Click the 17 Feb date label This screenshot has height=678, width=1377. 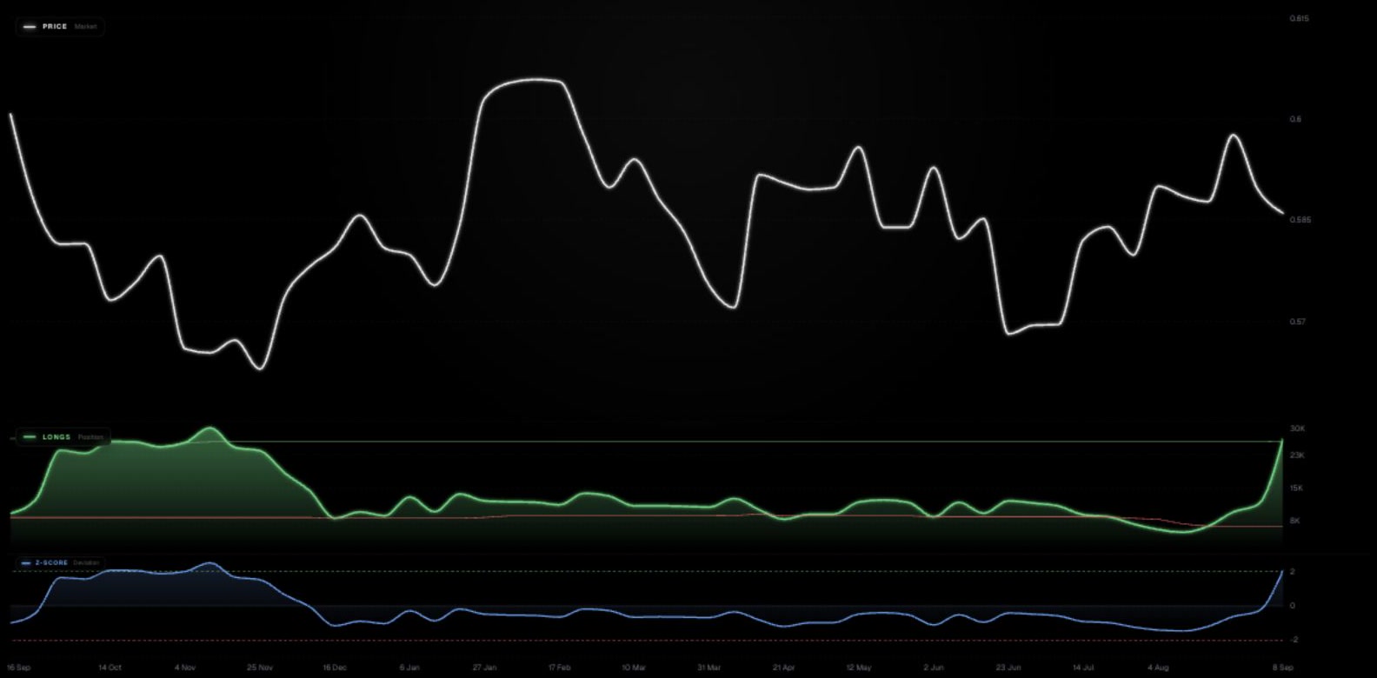559,668
